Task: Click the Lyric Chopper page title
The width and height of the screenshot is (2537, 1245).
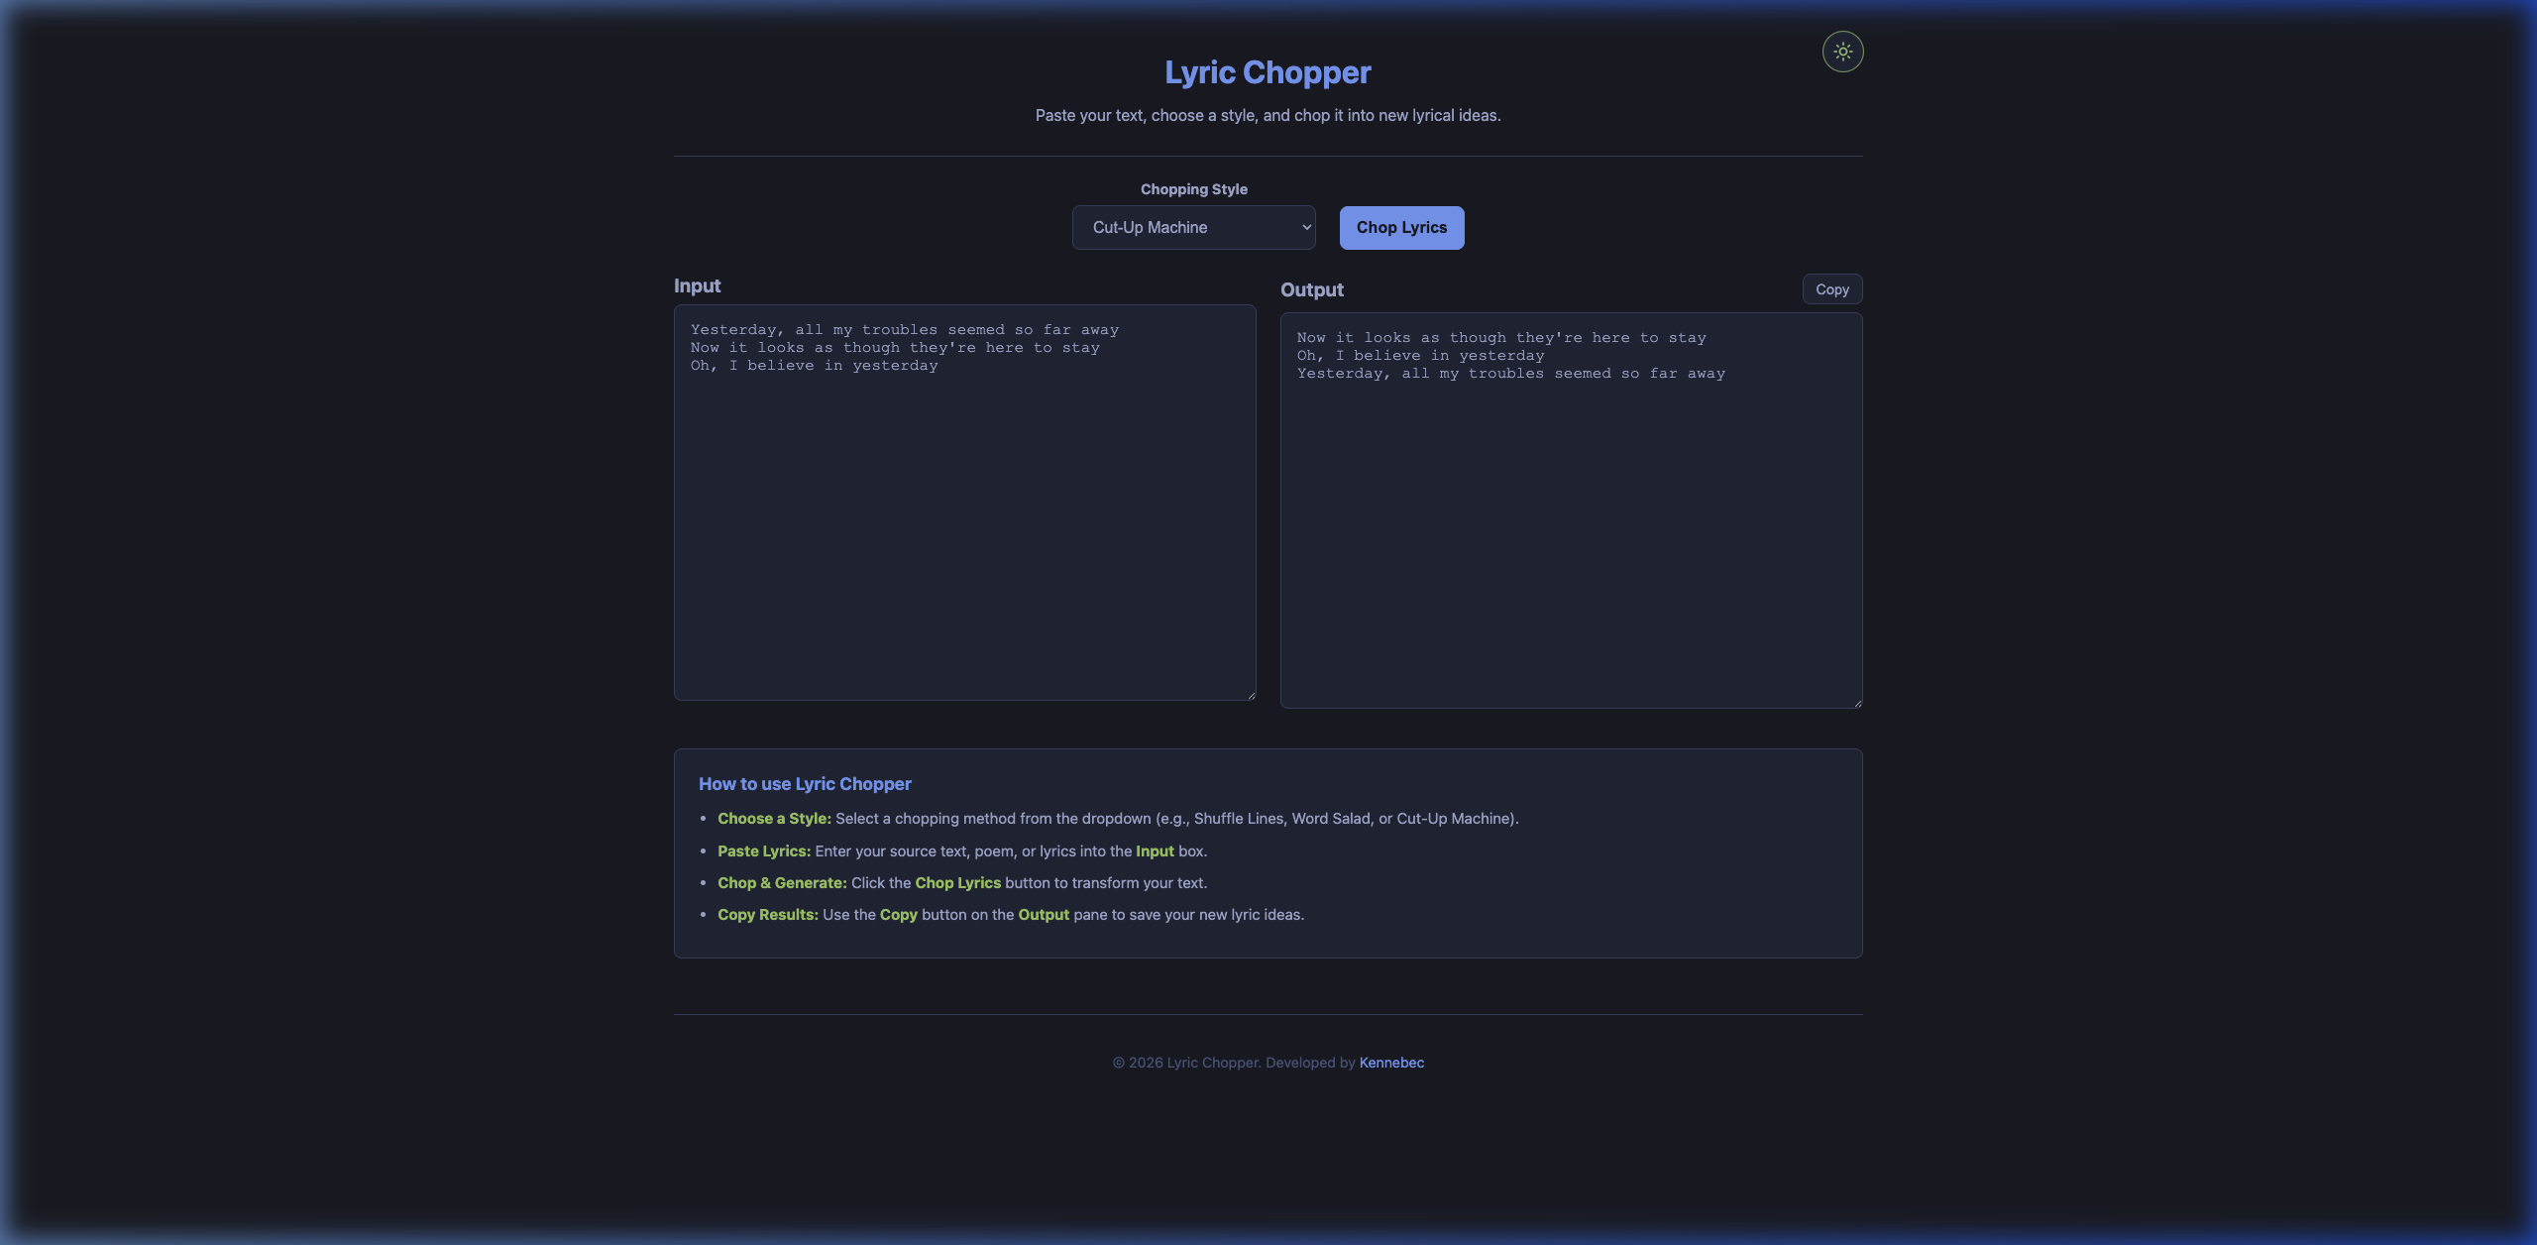Action: pos(1268,72)
